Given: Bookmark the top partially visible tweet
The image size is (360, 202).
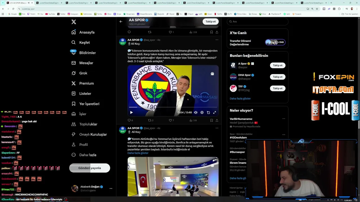Looking at the screenshot, I should click(x=211, y=32).
